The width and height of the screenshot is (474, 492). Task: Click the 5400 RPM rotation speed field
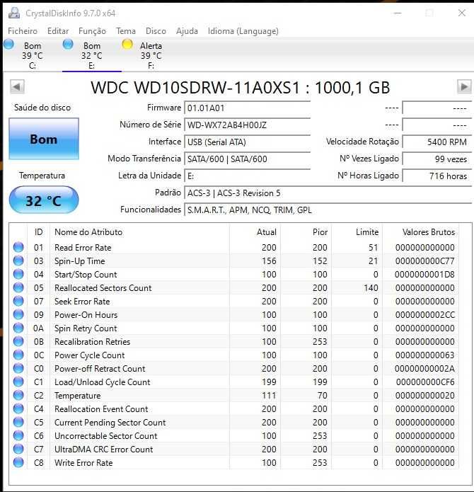(437, 142)
